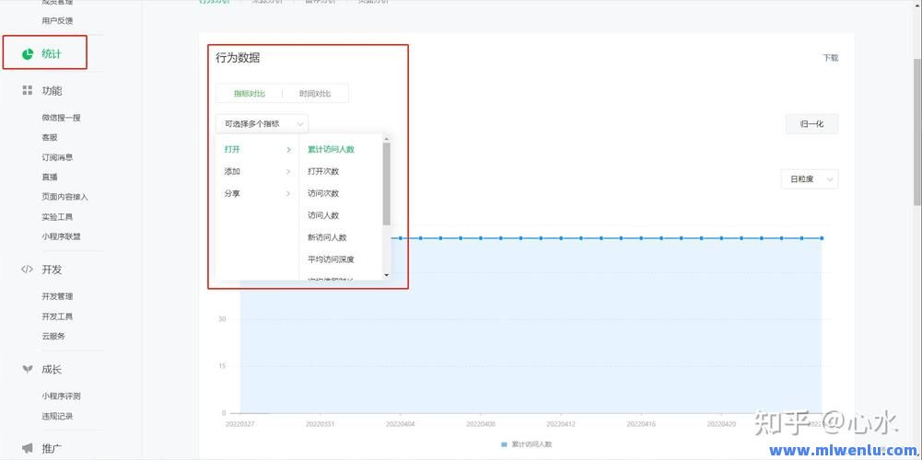
Task: Open 小程序联盟 page
Action: coord(61,236)
